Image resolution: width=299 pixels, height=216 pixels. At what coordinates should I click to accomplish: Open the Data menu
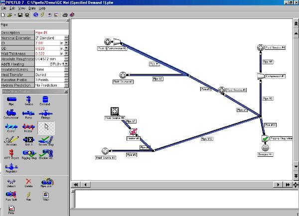pyautogui.click(x=32, y=8)
